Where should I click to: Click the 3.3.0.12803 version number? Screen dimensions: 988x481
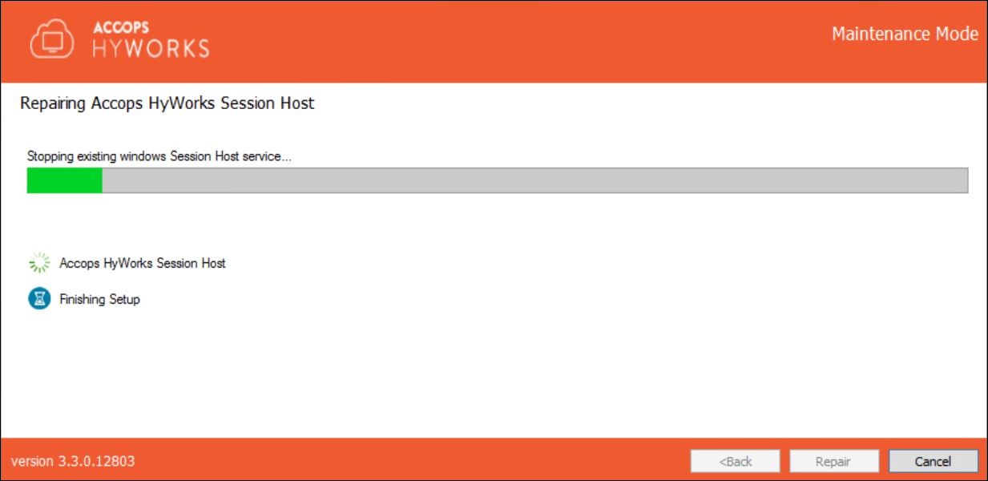click(95, 461)
